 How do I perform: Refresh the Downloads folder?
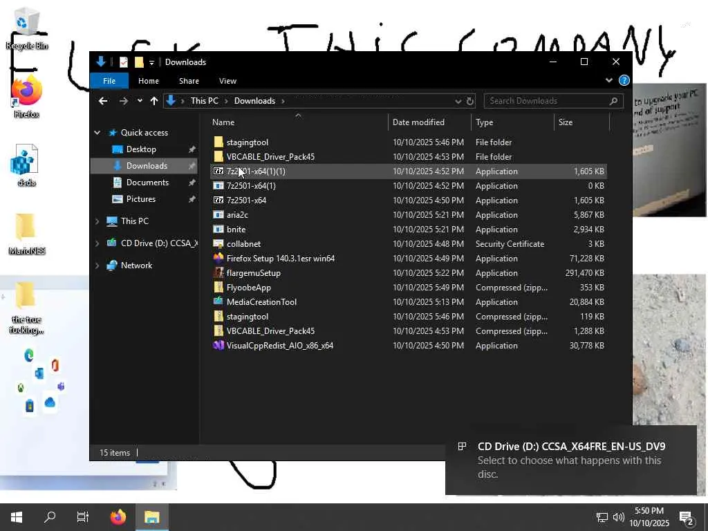pos(470,101)
